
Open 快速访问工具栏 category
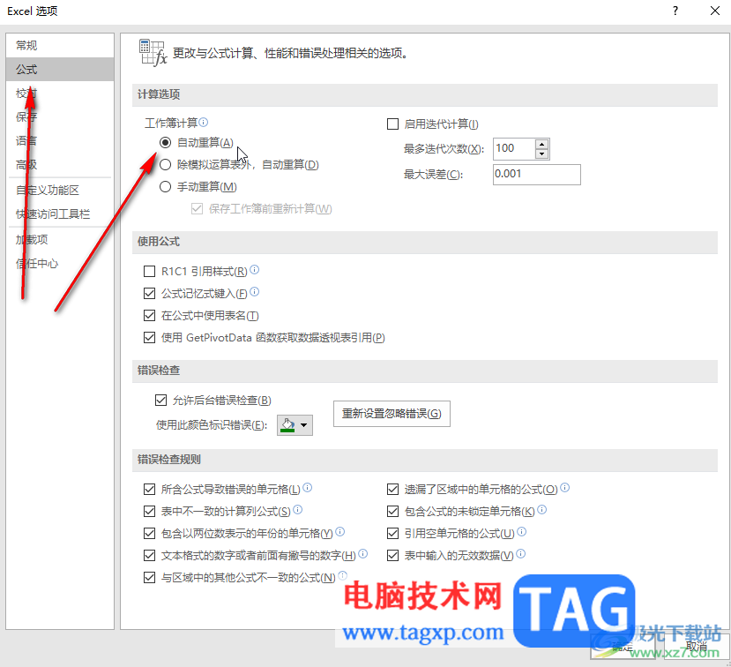60,214
